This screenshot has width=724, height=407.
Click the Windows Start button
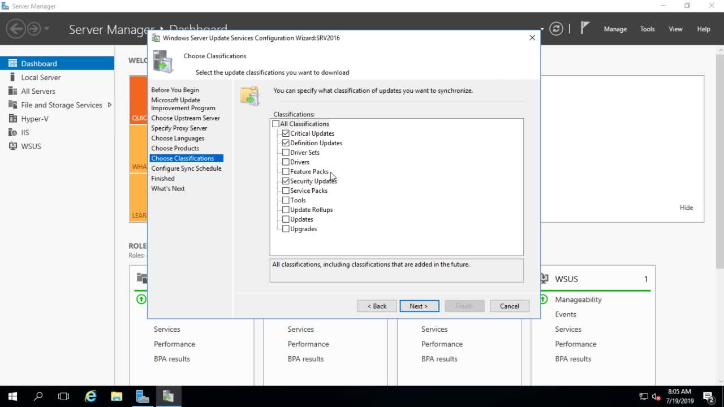[12, 396]
